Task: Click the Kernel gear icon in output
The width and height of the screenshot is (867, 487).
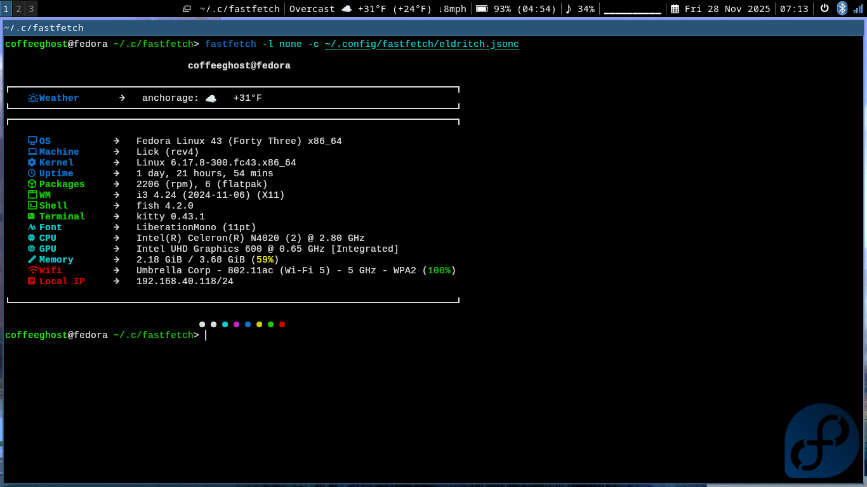Action: click(x=32, y=163)
